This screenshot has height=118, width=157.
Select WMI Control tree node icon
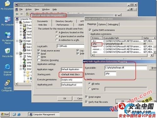click(25, 63)
